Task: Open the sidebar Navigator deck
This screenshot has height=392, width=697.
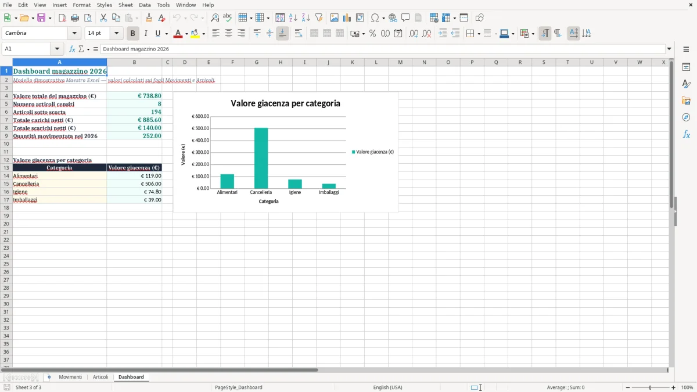Action: pyautogui.click(x=686, y=117)
